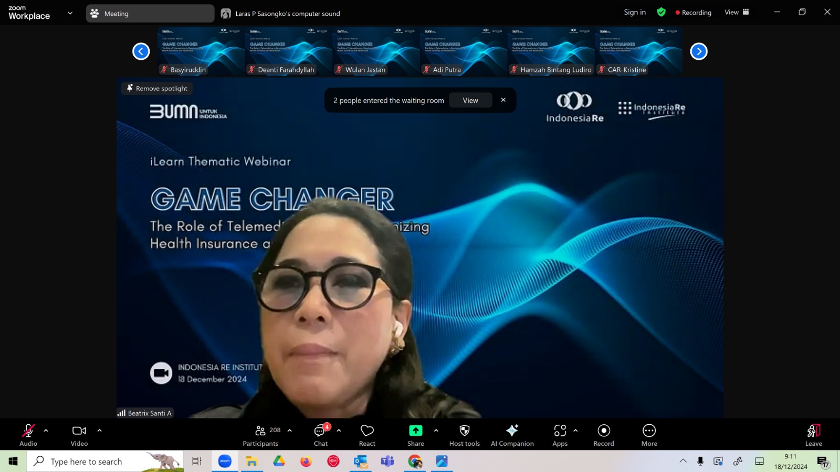Click the Leave meeting button

click(814, 435)
